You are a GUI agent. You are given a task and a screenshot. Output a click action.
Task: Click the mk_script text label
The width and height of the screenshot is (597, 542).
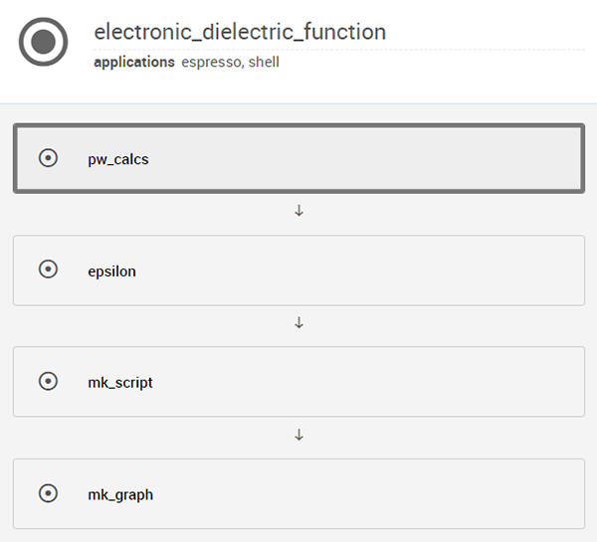point(120,383)
